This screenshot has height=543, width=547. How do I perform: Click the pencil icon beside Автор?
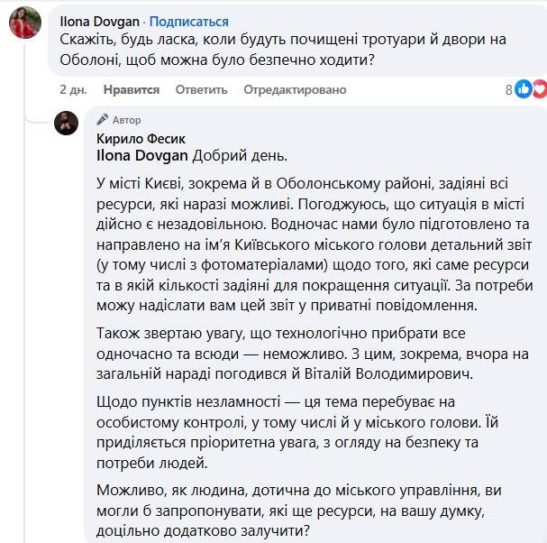coord(103,120)
